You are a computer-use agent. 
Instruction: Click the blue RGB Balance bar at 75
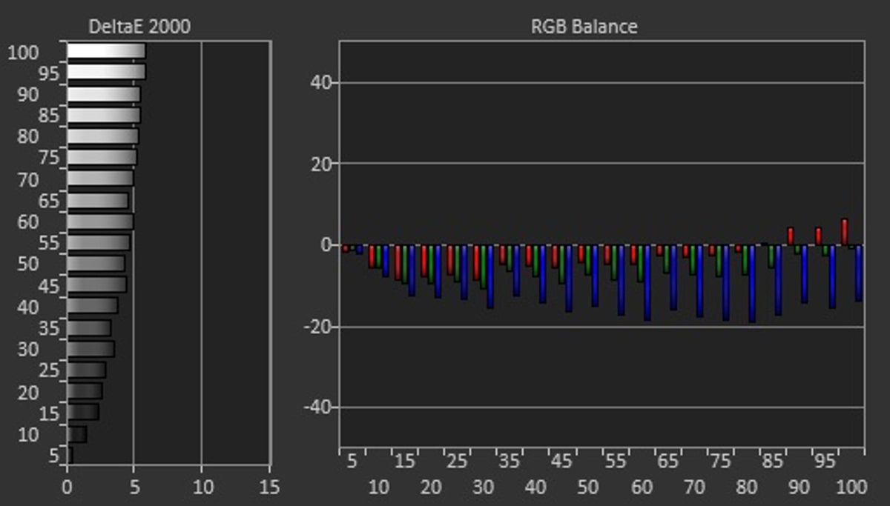tap(725, 283)
